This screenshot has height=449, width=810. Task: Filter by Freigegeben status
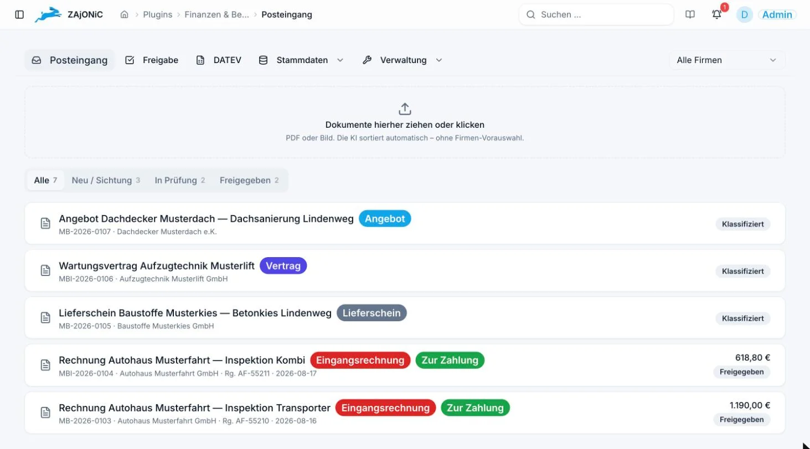pyautogui.click(x=249, y=180)
